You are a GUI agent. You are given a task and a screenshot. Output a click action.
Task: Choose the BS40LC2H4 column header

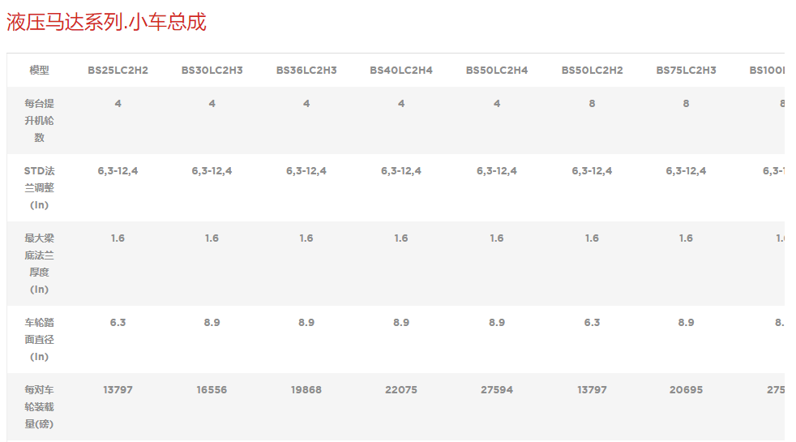[x=400, y=71]
